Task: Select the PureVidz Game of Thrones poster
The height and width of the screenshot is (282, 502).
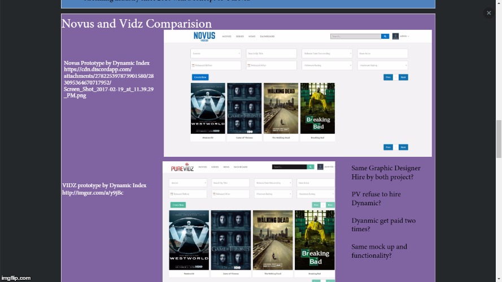Action: [x=231, y=240]
